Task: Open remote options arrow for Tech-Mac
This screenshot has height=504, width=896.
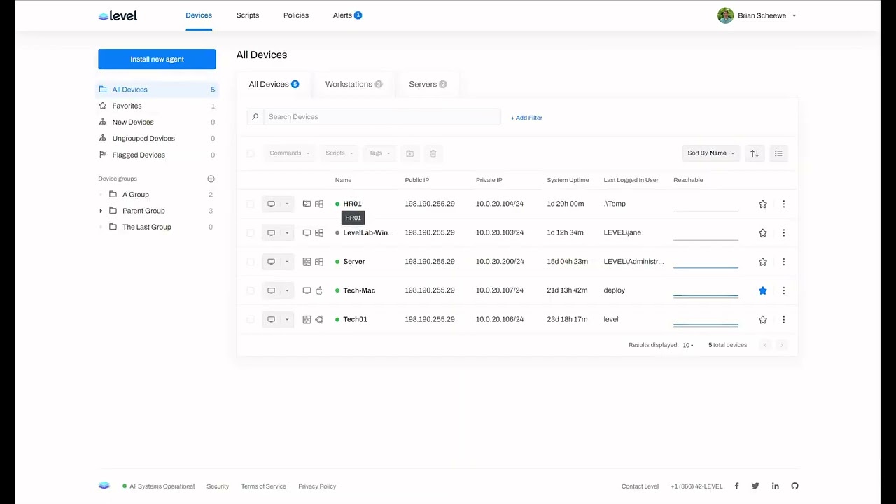Action: click(x=287, y=290)
